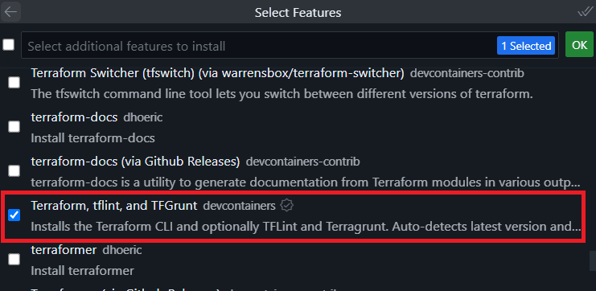This screenshot has width=596, height=291.
Task: Check the terraform-docs dhoeric checkbox
Action: click(14, 126)
